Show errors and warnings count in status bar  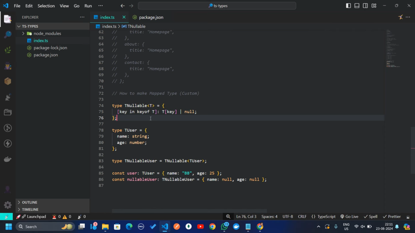click(x=62, y=217)
